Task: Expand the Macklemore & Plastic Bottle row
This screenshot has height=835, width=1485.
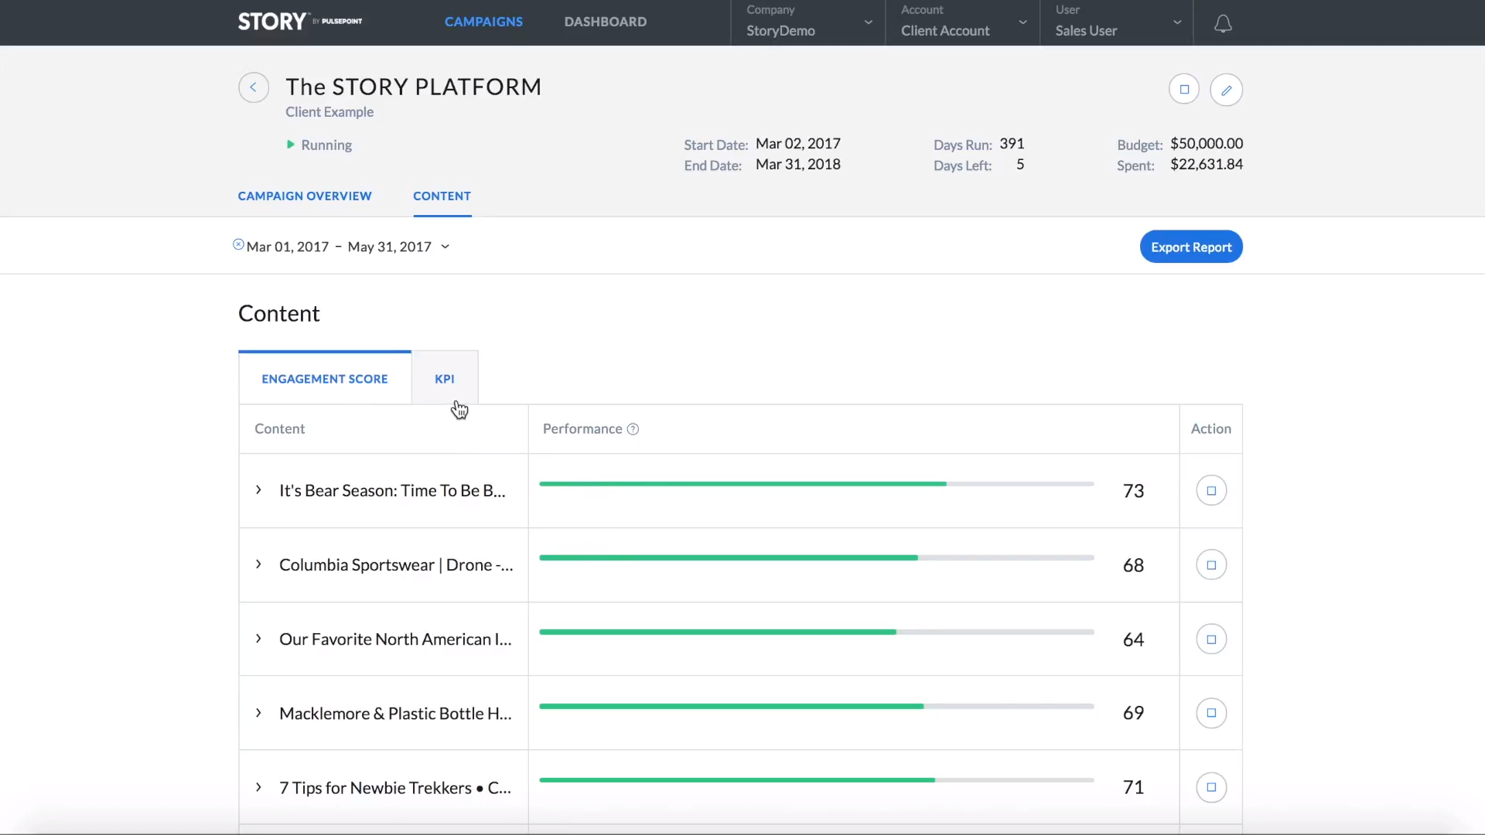Action: click(x=258, y=713)
